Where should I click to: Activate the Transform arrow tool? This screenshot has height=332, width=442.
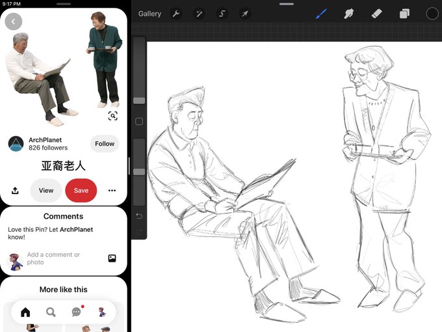coord(244,14)
